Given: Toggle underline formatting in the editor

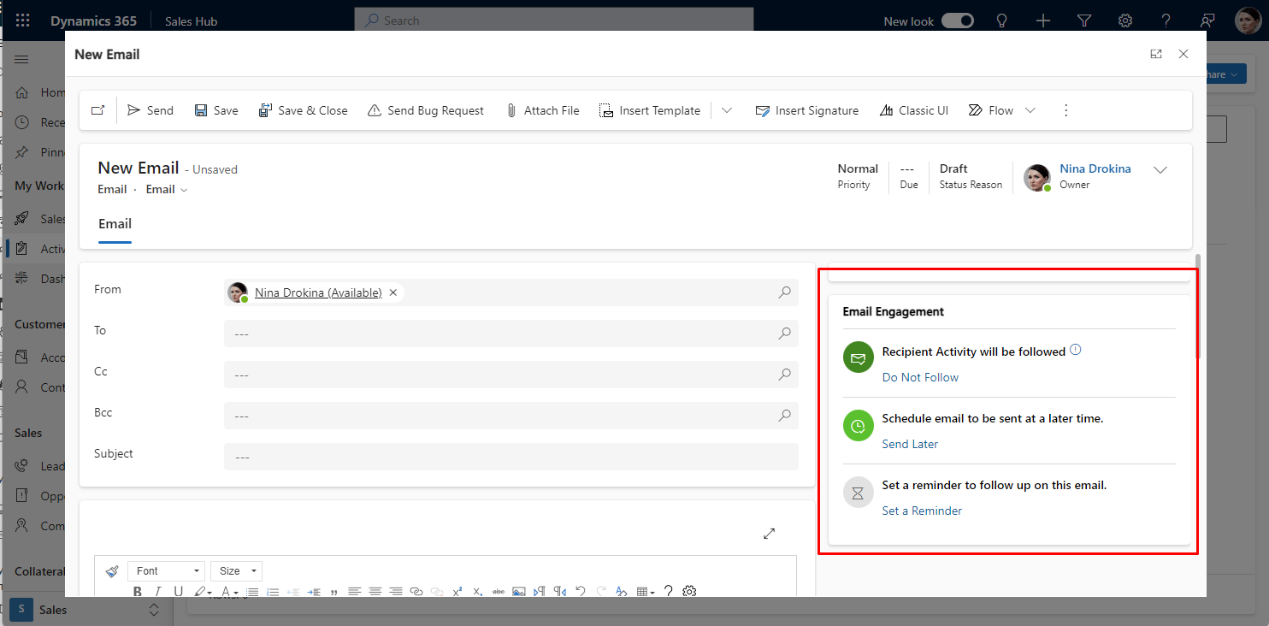Looking at the screenshot, I should [178, 591].
